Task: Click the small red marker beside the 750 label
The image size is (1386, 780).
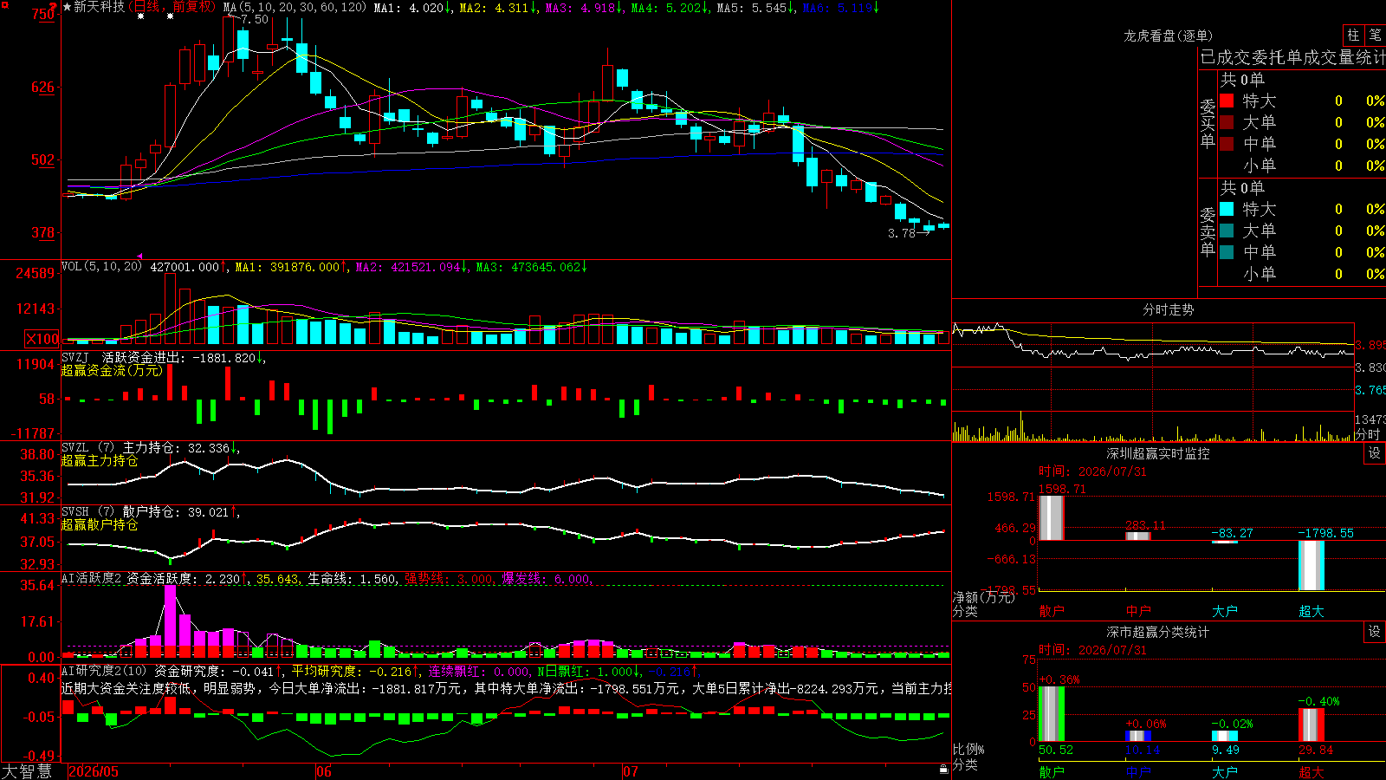Action: click(x=53, y=8)
